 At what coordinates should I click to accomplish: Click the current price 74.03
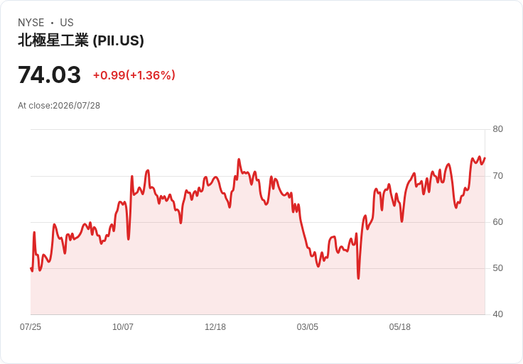tap(49, 75)
